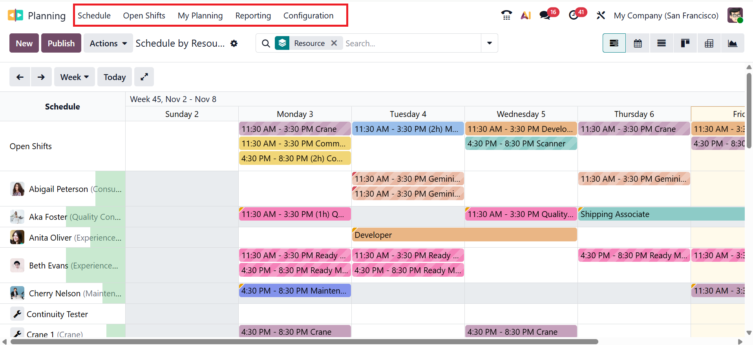The image size is (753, 345).
Task: Open the Graph view
Action: click(x=732, y=43)
